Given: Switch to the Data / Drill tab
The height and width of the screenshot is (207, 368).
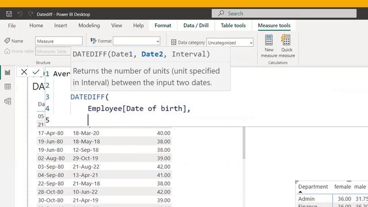Looking at the screenshot, I should point(196,25).
